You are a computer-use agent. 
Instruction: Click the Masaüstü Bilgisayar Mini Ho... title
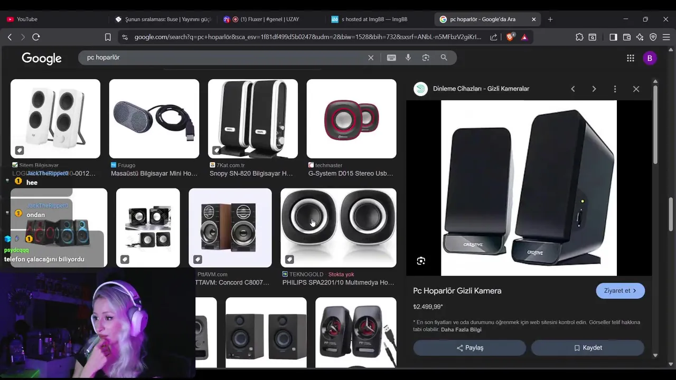154,173
